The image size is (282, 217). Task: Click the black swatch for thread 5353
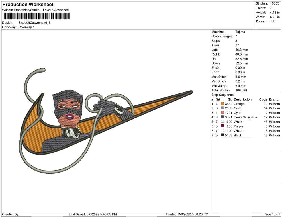click(x=222, y=135)
